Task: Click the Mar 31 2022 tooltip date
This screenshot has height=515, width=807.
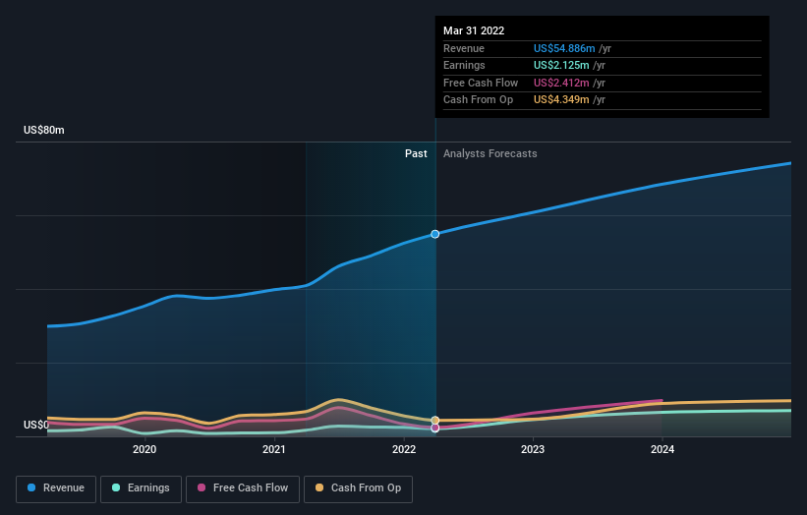Action: click(x=474, y=30)
